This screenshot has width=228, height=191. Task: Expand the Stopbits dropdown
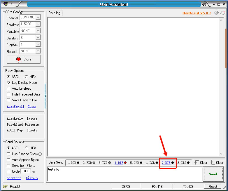pos(38,44)
